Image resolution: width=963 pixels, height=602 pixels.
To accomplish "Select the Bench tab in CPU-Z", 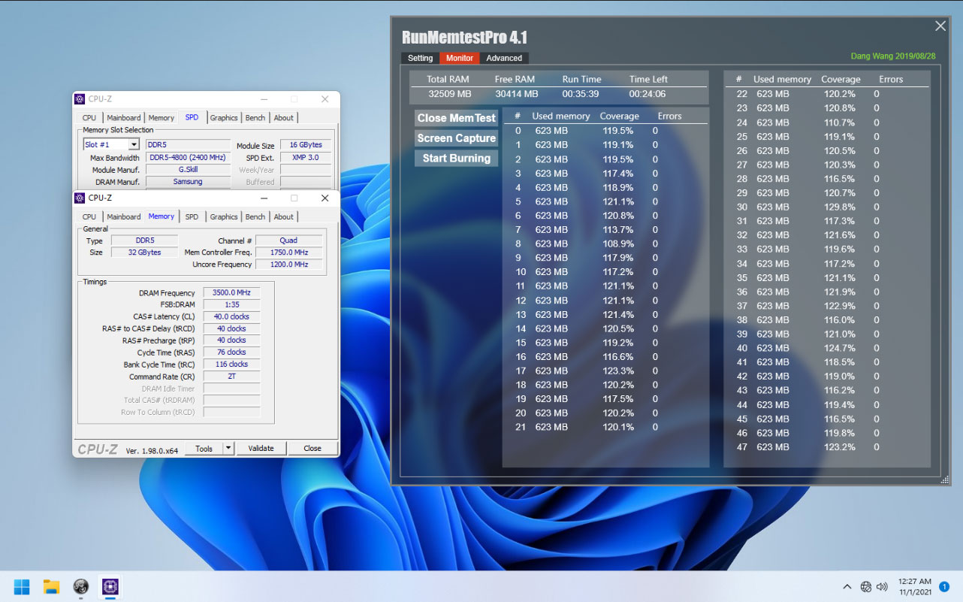I will 255,216.
